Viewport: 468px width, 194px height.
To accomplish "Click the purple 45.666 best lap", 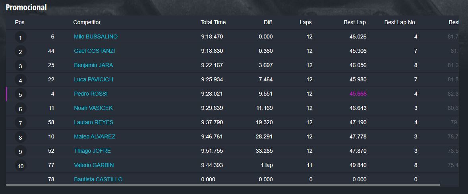I will pyautogui.click(x=358, y=94).
